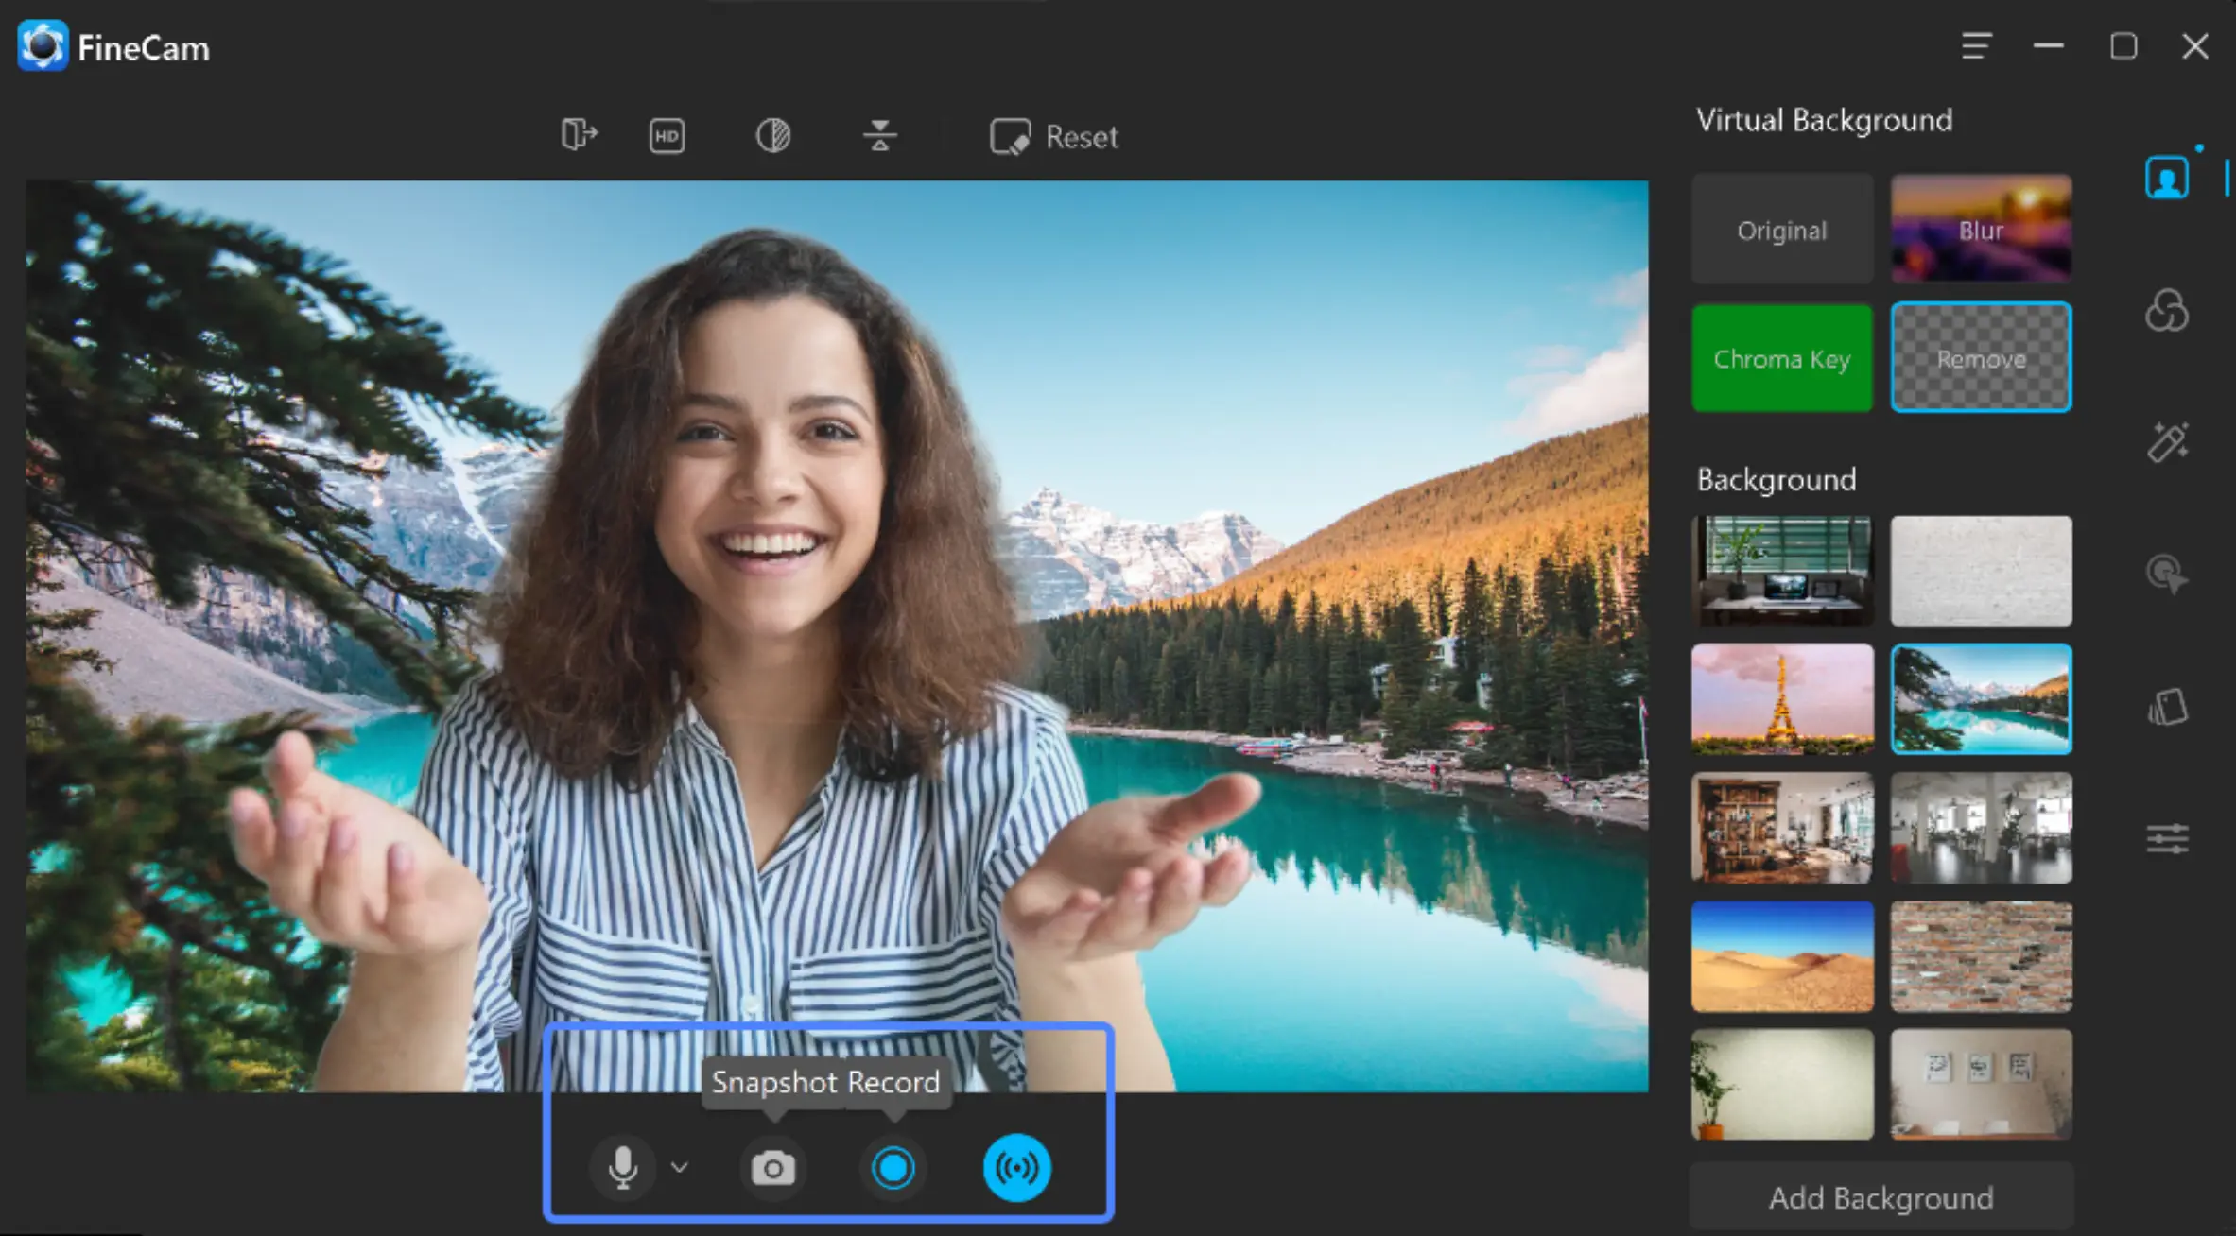
Task: Mirror the video output
Action: point(580,135)
